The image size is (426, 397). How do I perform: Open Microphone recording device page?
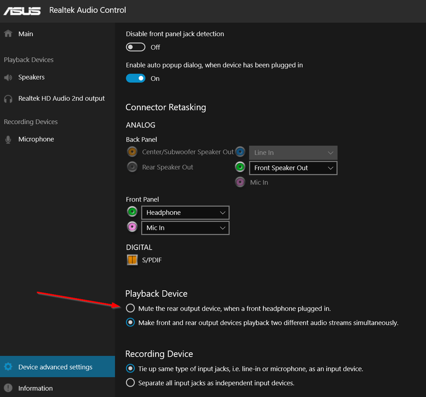[57, 139]
